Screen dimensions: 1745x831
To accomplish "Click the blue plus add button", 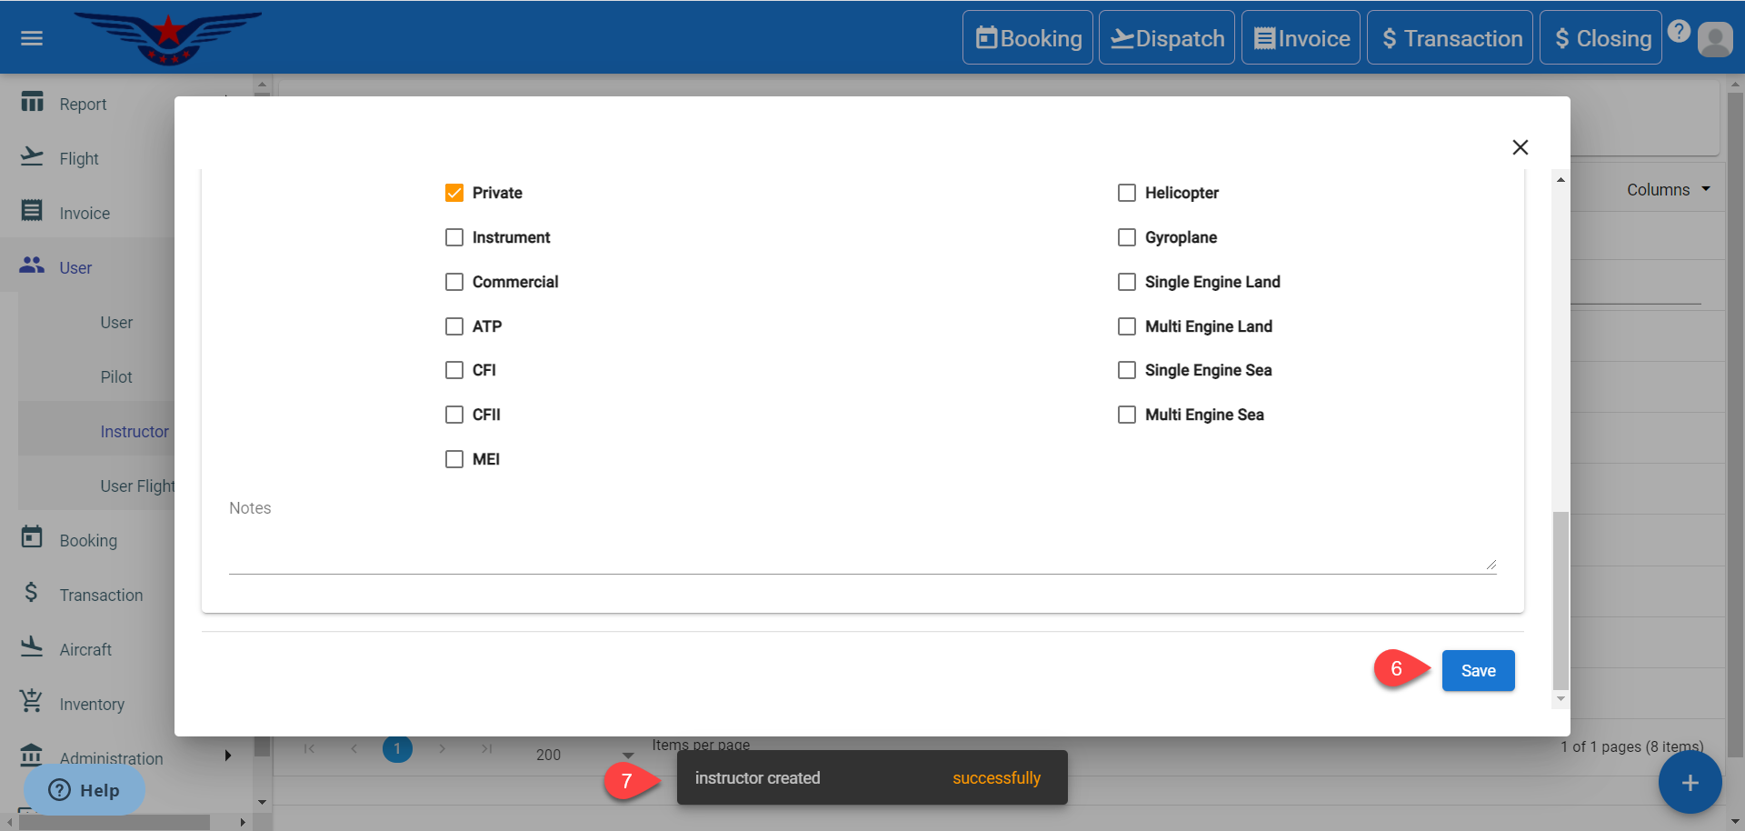I will [1689, 782].
